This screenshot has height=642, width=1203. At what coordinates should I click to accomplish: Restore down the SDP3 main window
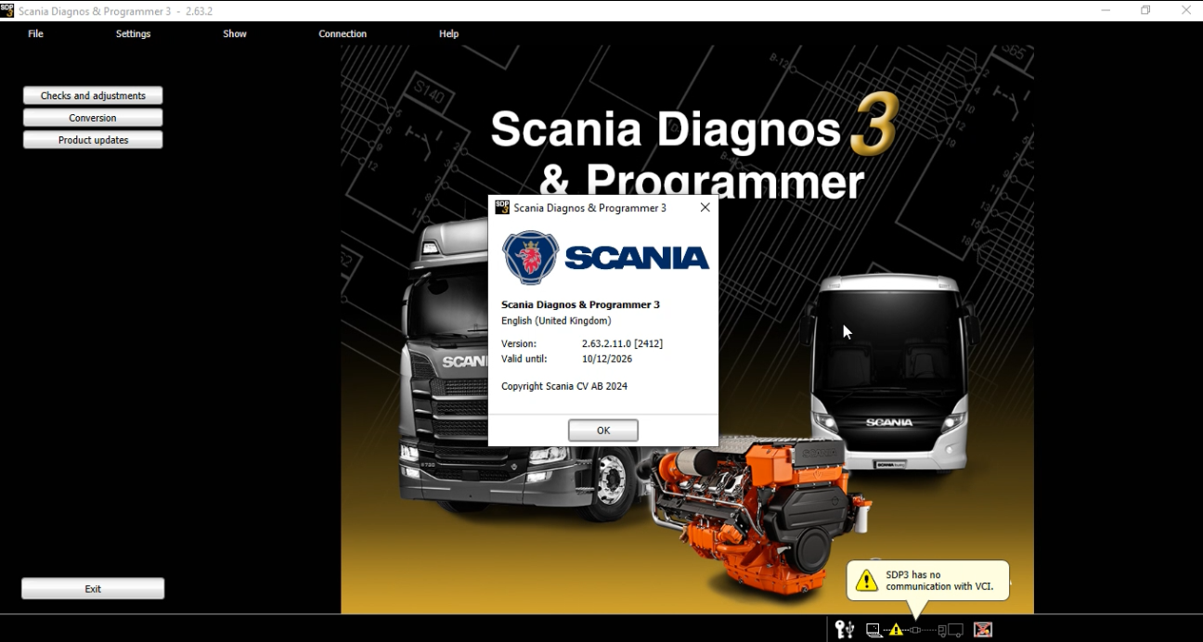coord(1145,10)
